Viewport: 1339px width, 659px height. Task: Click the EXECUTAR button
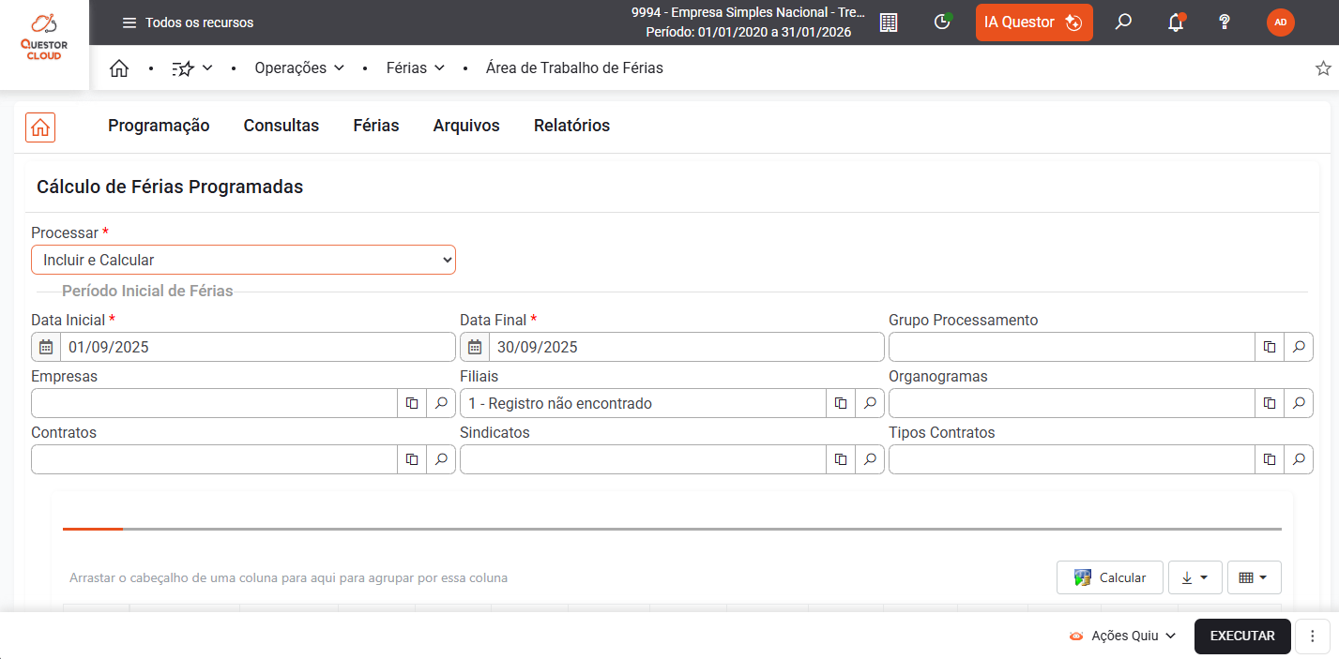pos(1242,636)
